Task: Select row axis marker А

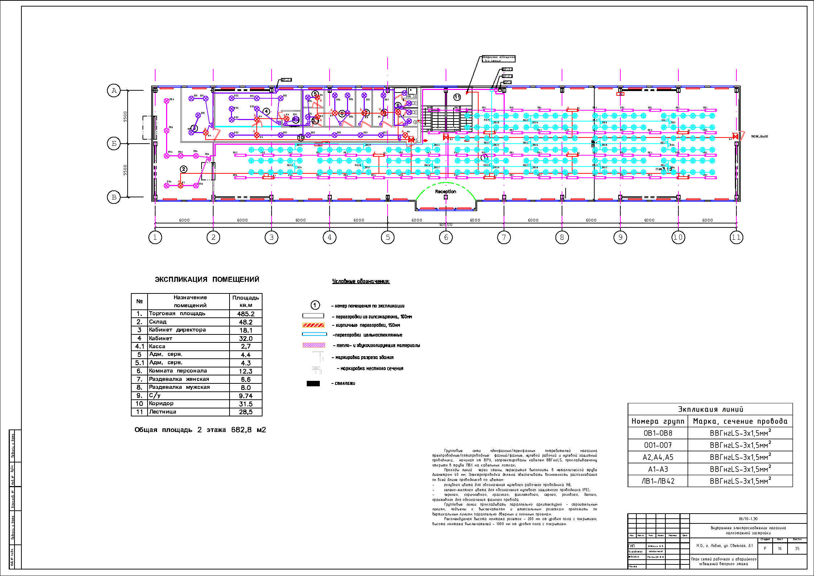Action: [x=114, y=90]
